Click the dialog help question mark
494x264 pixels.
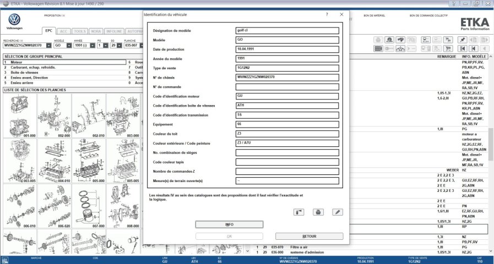(327, 14)
